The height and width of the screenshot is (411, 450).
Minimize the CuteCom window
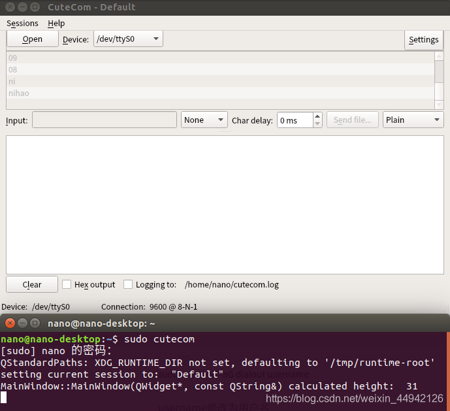[22, 7]
